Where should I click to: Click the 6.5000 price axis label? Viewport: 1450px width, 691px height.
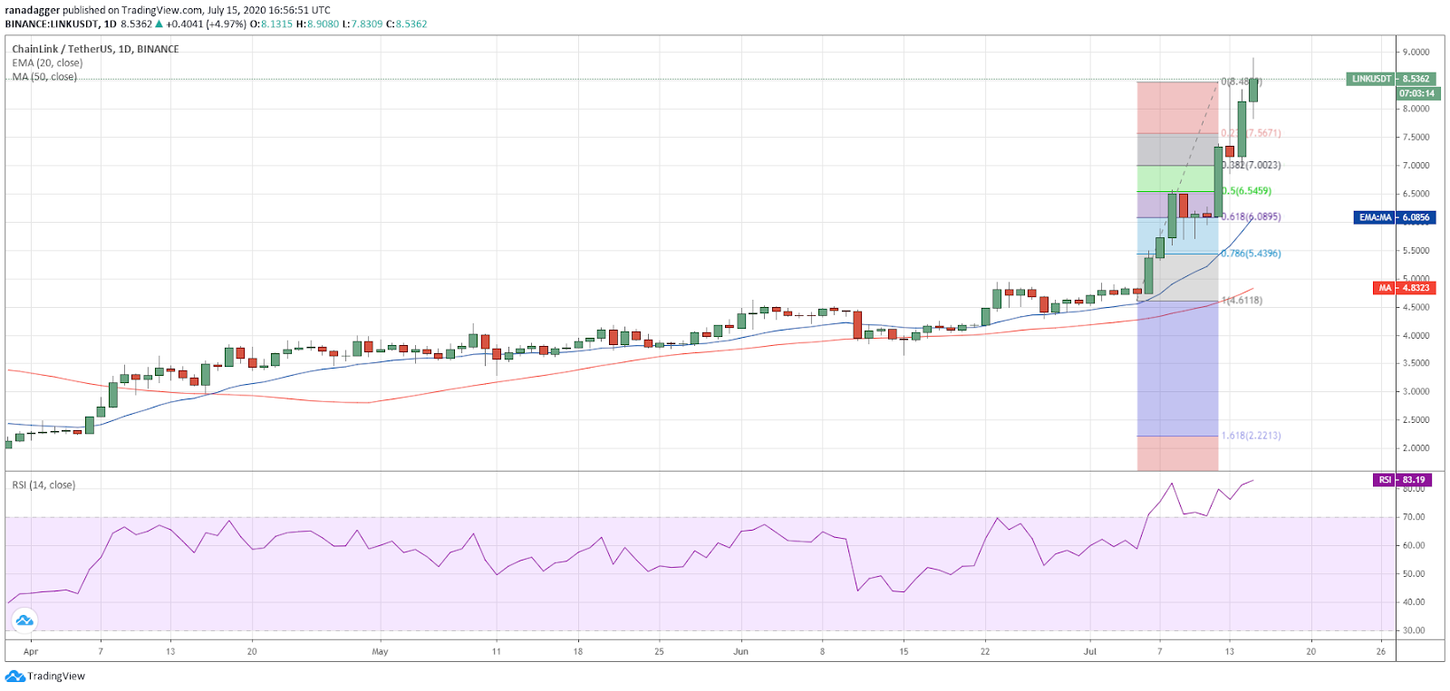tap(1416, 194)
